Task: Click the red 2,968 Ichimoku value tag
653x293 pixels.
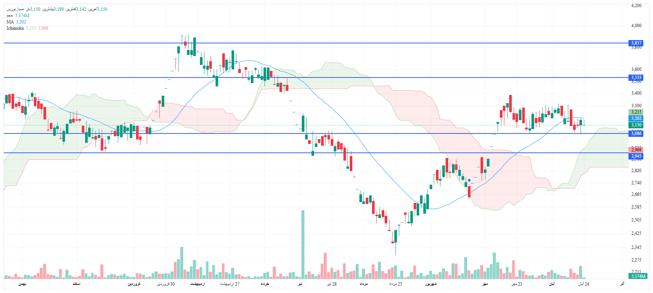Action: (x=636, y=150)
